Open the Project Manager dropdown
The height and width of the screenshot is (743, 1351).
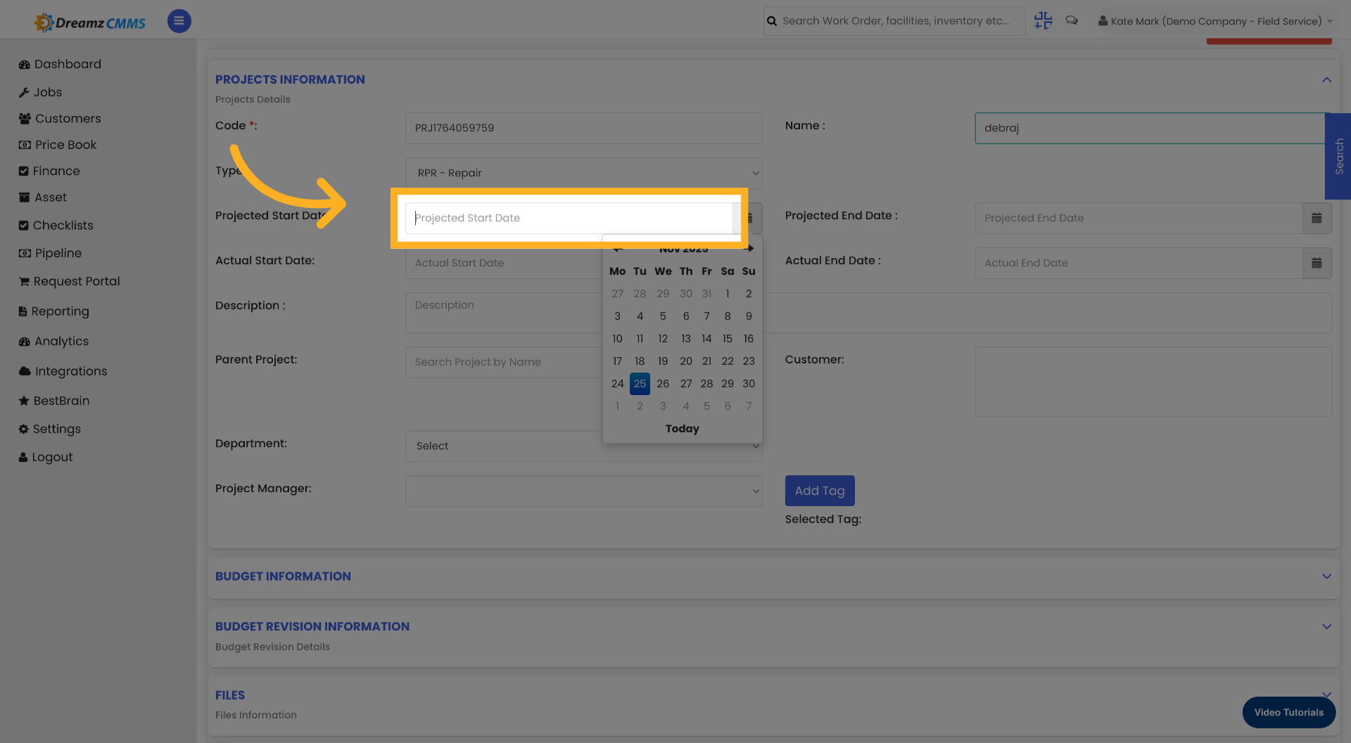pos(583,491)
